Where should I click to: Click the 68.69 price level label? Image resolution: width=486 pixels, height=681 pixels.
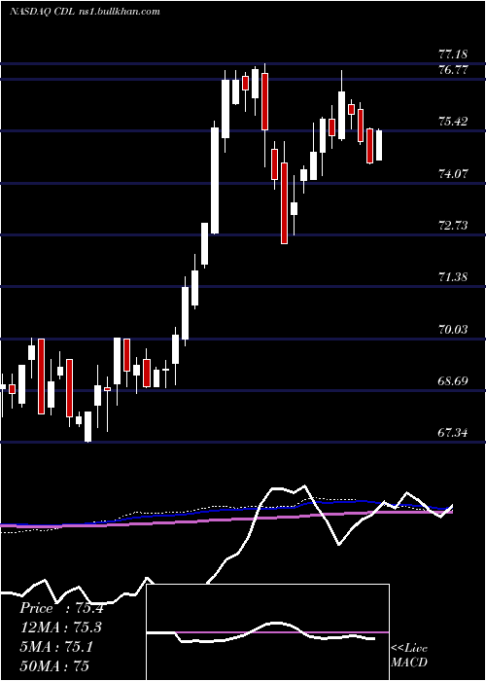[x=453, y=381]
